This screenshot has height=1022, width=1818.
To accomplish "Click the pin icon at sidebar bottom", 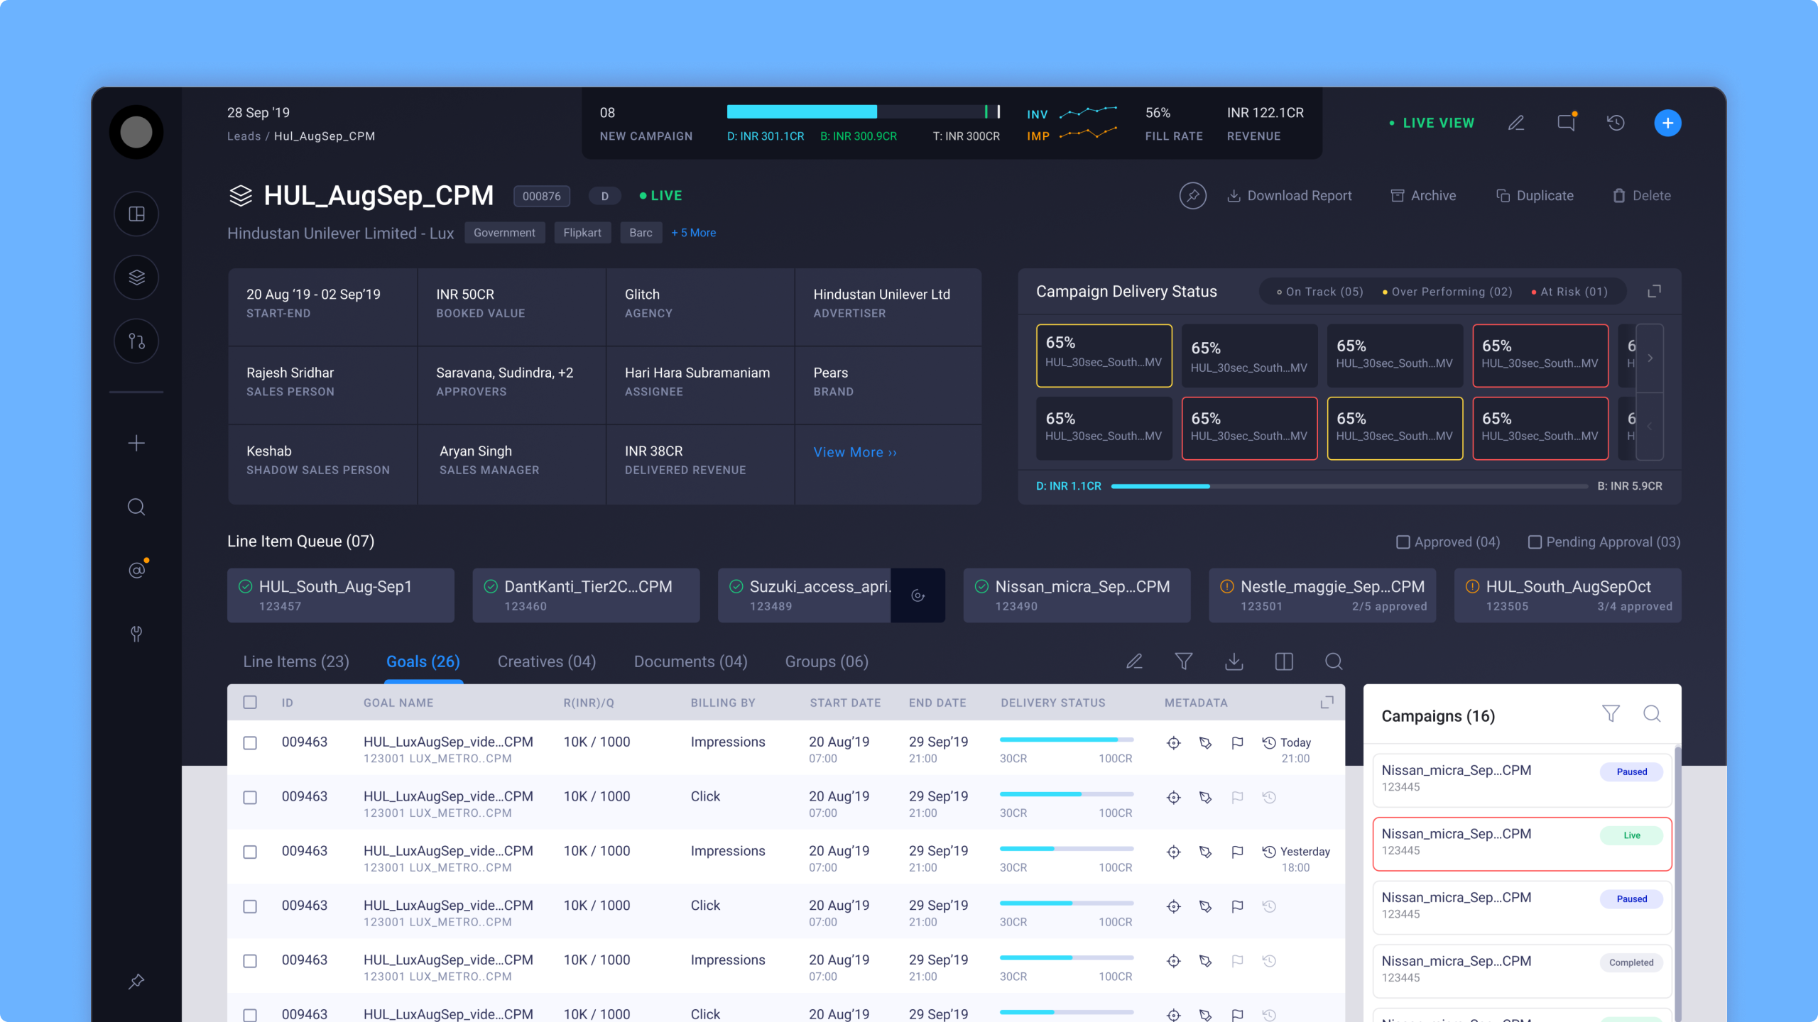I will [136, 981].
